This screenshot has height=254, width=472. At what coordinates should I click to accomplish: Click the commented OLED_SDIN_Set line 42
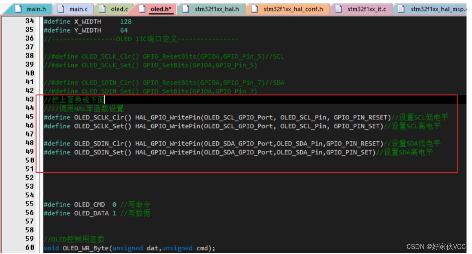coord(151,91)
